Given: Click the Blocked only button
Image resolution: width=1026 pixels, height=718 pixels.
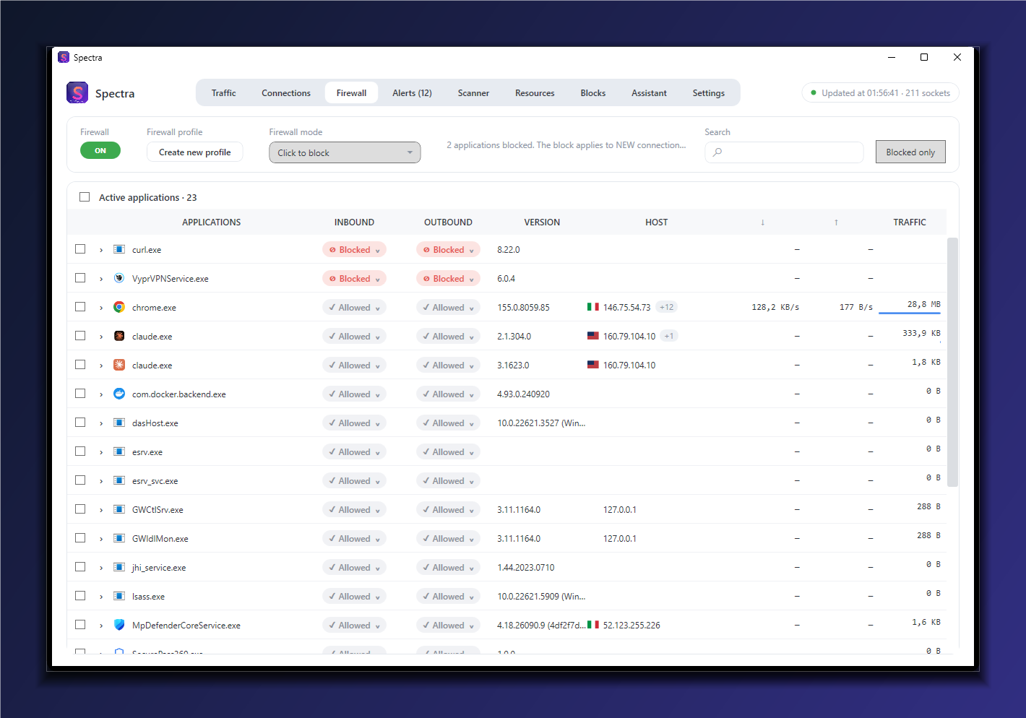Looking at the screenshot, I should [x=910, y=152].
